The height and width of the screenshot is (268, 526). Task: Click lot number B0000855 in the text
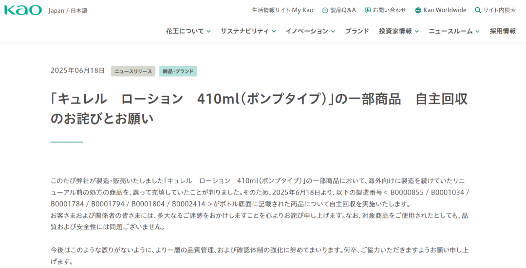point(407,193)
